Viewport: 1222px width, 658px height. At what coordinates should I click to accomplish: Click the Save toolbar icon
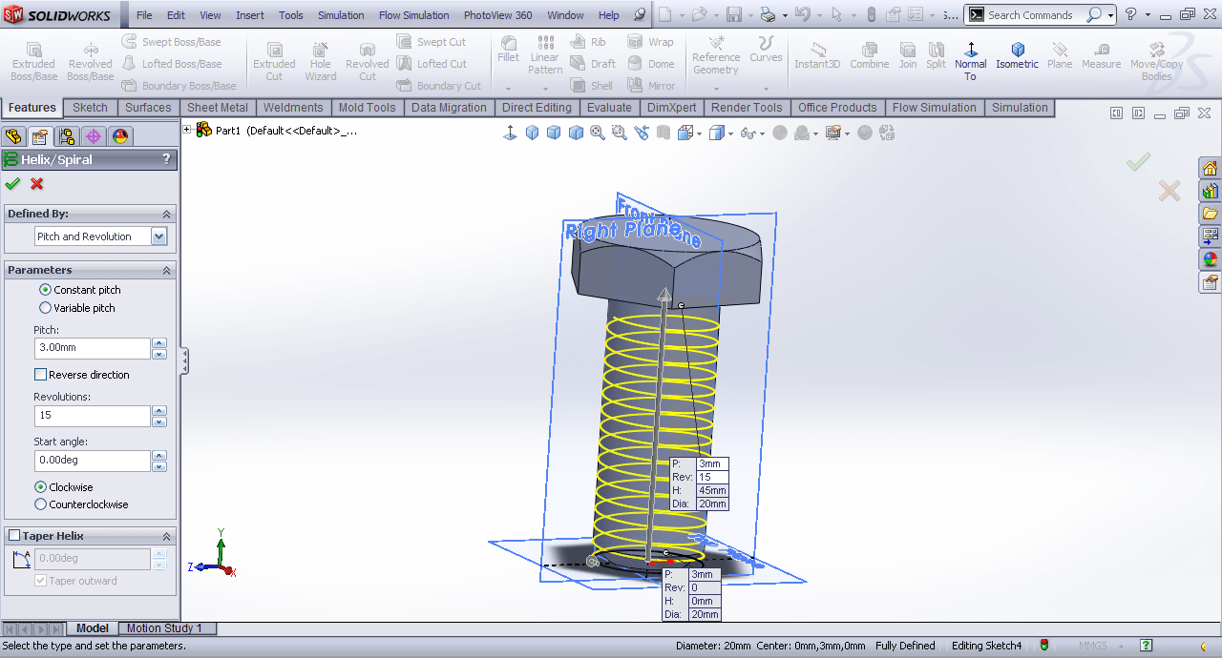(x=733, y=14)
